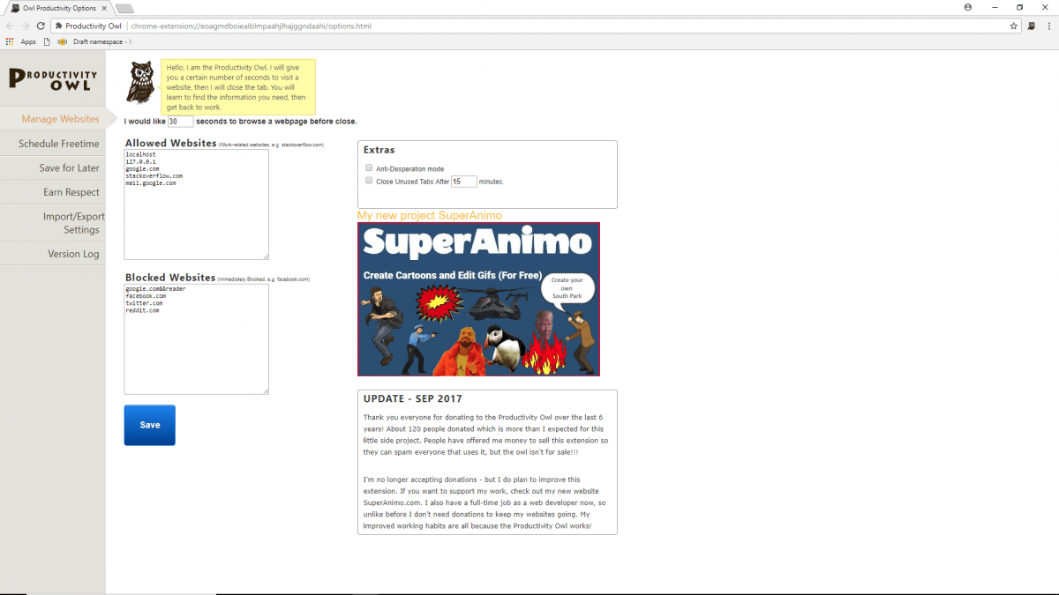Image resolution: width=1059 pixels, height=595 pixels.
Task: Click the browser profile icon
Action: coord(967,7)
